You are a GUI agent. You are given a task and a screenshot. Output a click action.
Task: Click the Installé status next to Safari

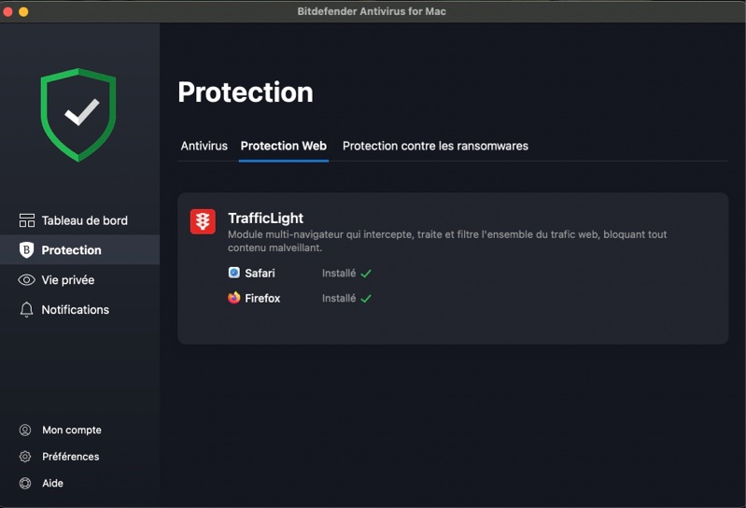[339, 274]
